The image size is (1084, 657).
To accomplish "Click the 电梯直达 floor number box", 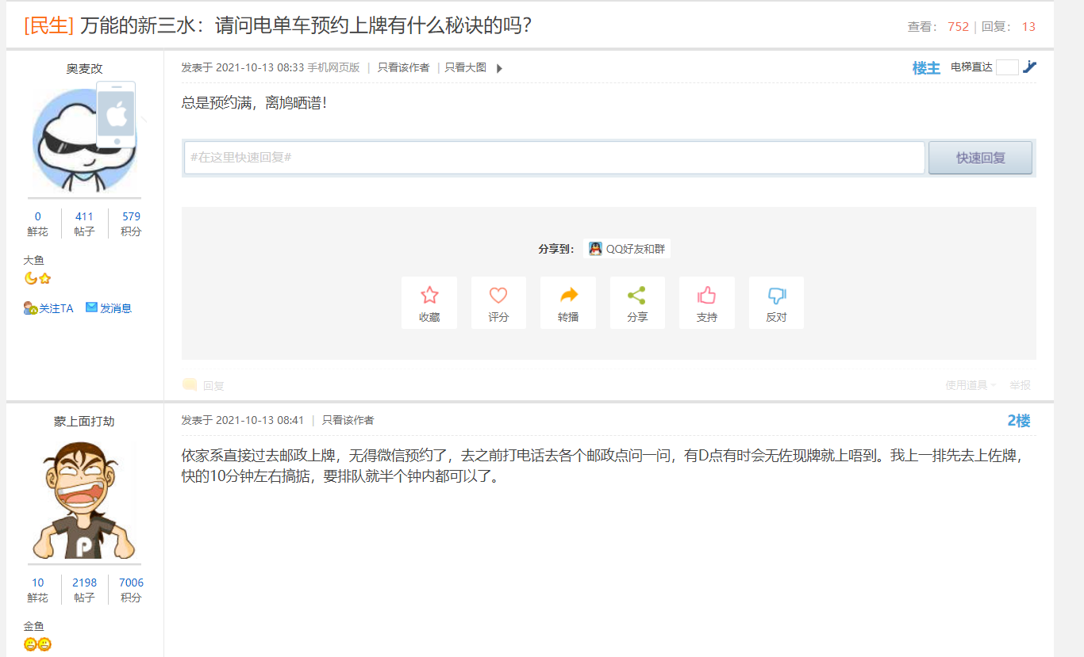I will (1007, 67).
